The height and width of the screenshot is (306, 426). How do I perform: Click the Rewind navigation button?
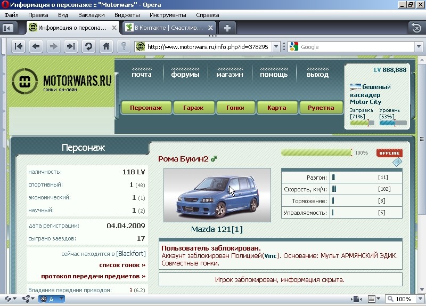click(19, 46)
